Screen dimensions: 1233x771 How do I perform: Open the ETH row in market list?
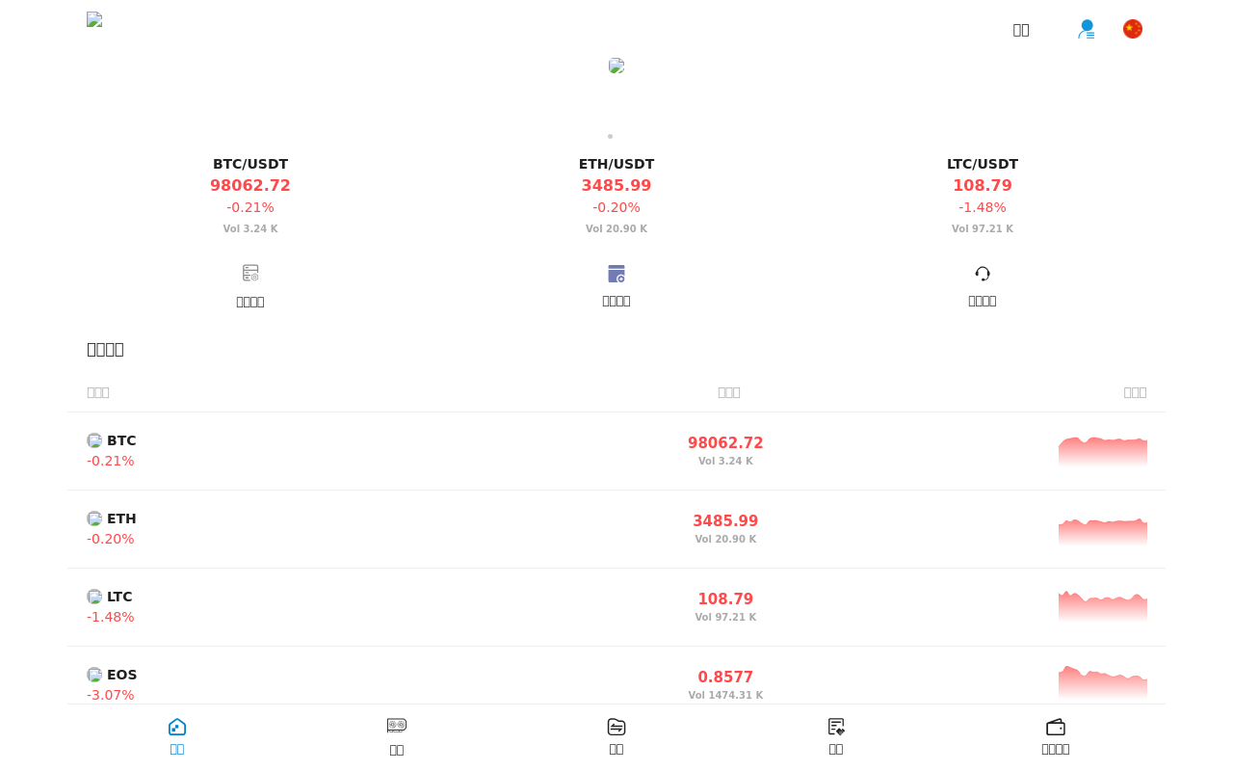(x=616, y=529)
